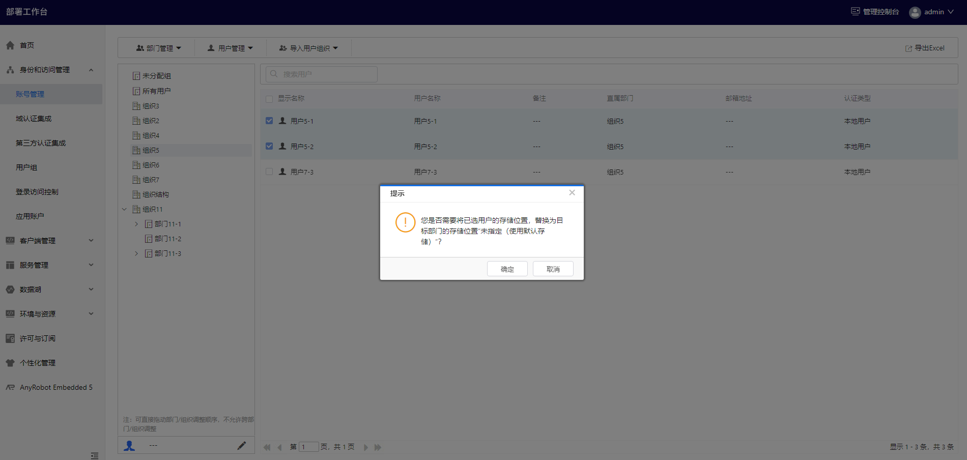Screen dimensions: 967x460
Task: Open 部门管理 dropdown
Action: coord(158,48)
